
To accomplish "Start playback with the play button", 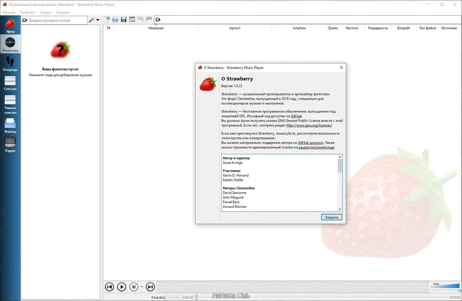I will click(122, 287).
